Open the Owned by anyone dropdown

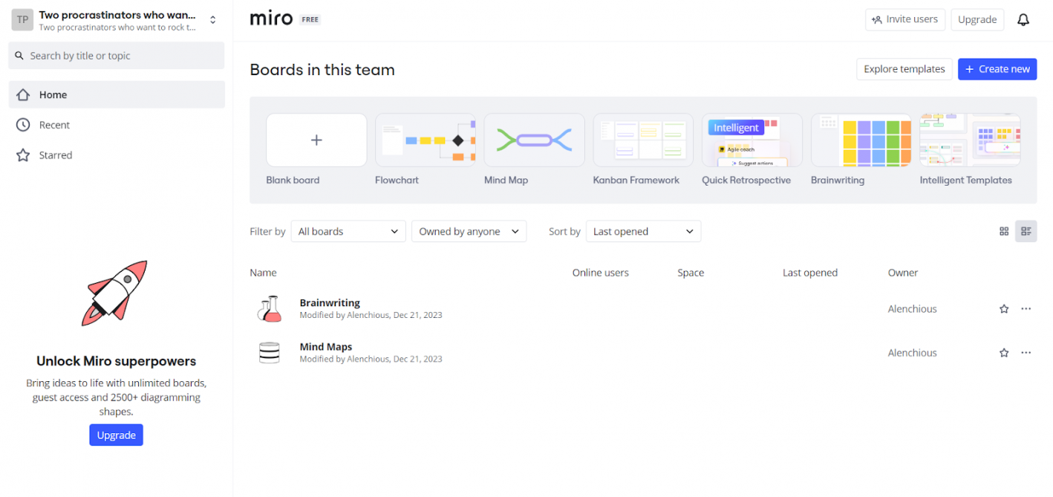coord(469,232)
